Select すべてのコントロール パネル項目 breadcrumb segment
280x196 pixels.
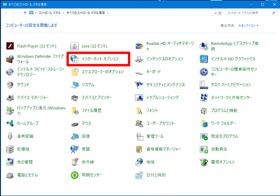[x=86, y=13]
